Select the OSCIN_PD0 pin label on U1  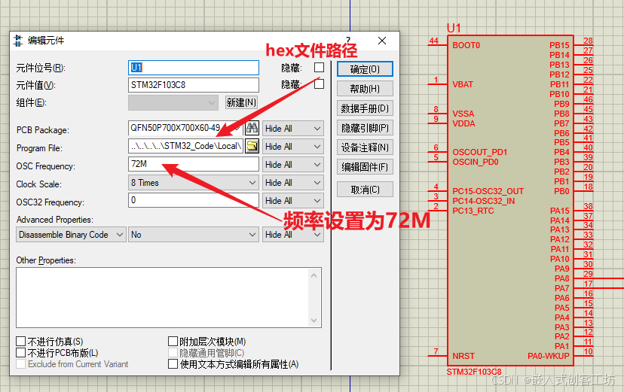click(476, 162)
